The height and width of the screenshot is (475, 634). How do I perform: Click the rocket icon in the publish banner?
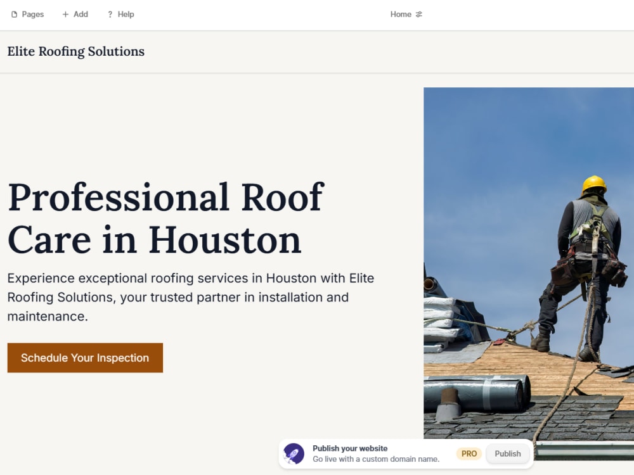click(294, 453)
